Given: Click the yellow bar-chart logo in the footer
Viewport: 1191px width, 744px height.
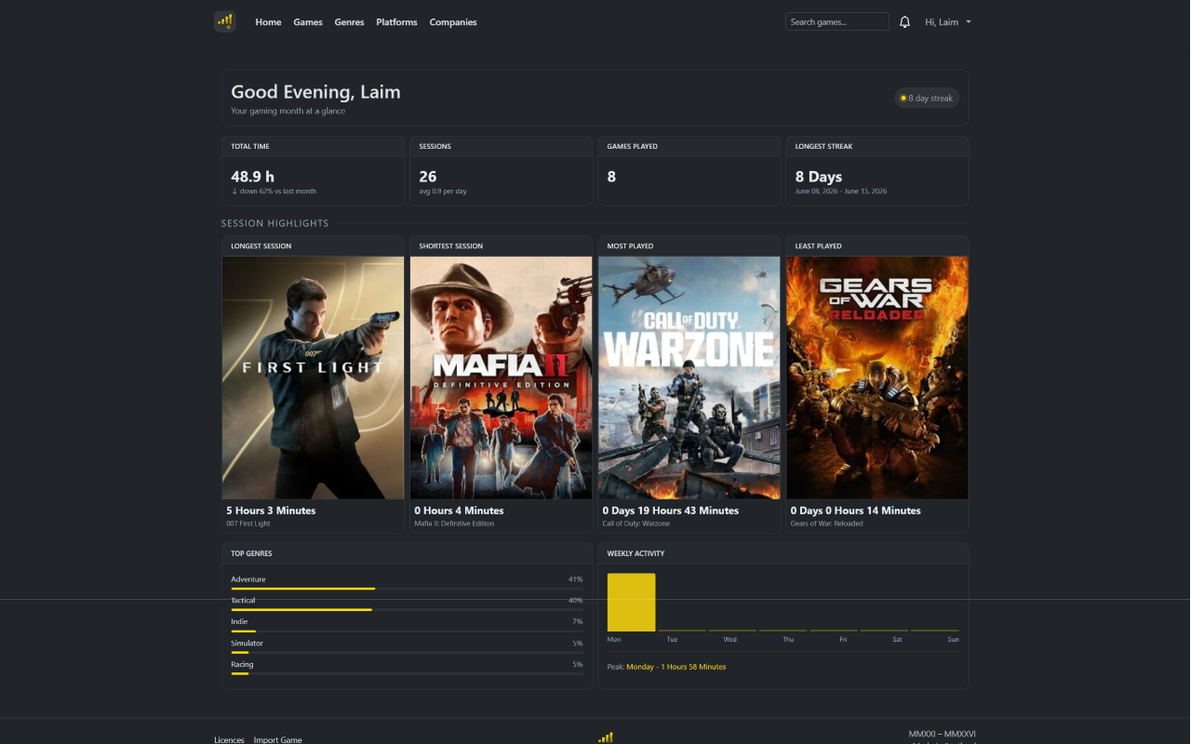Looking at the screenshot, I should click(x=606, y=737).
